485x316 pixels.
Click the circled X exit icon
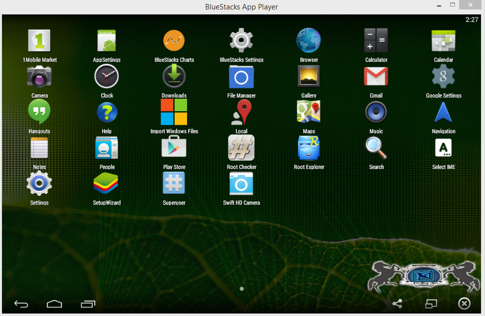click(464, 304)
